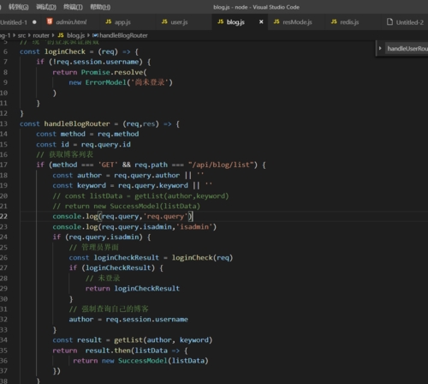Click the handleUserRou outline entry
The height and width of the screenshot is (384, 428).
(407, 49)
